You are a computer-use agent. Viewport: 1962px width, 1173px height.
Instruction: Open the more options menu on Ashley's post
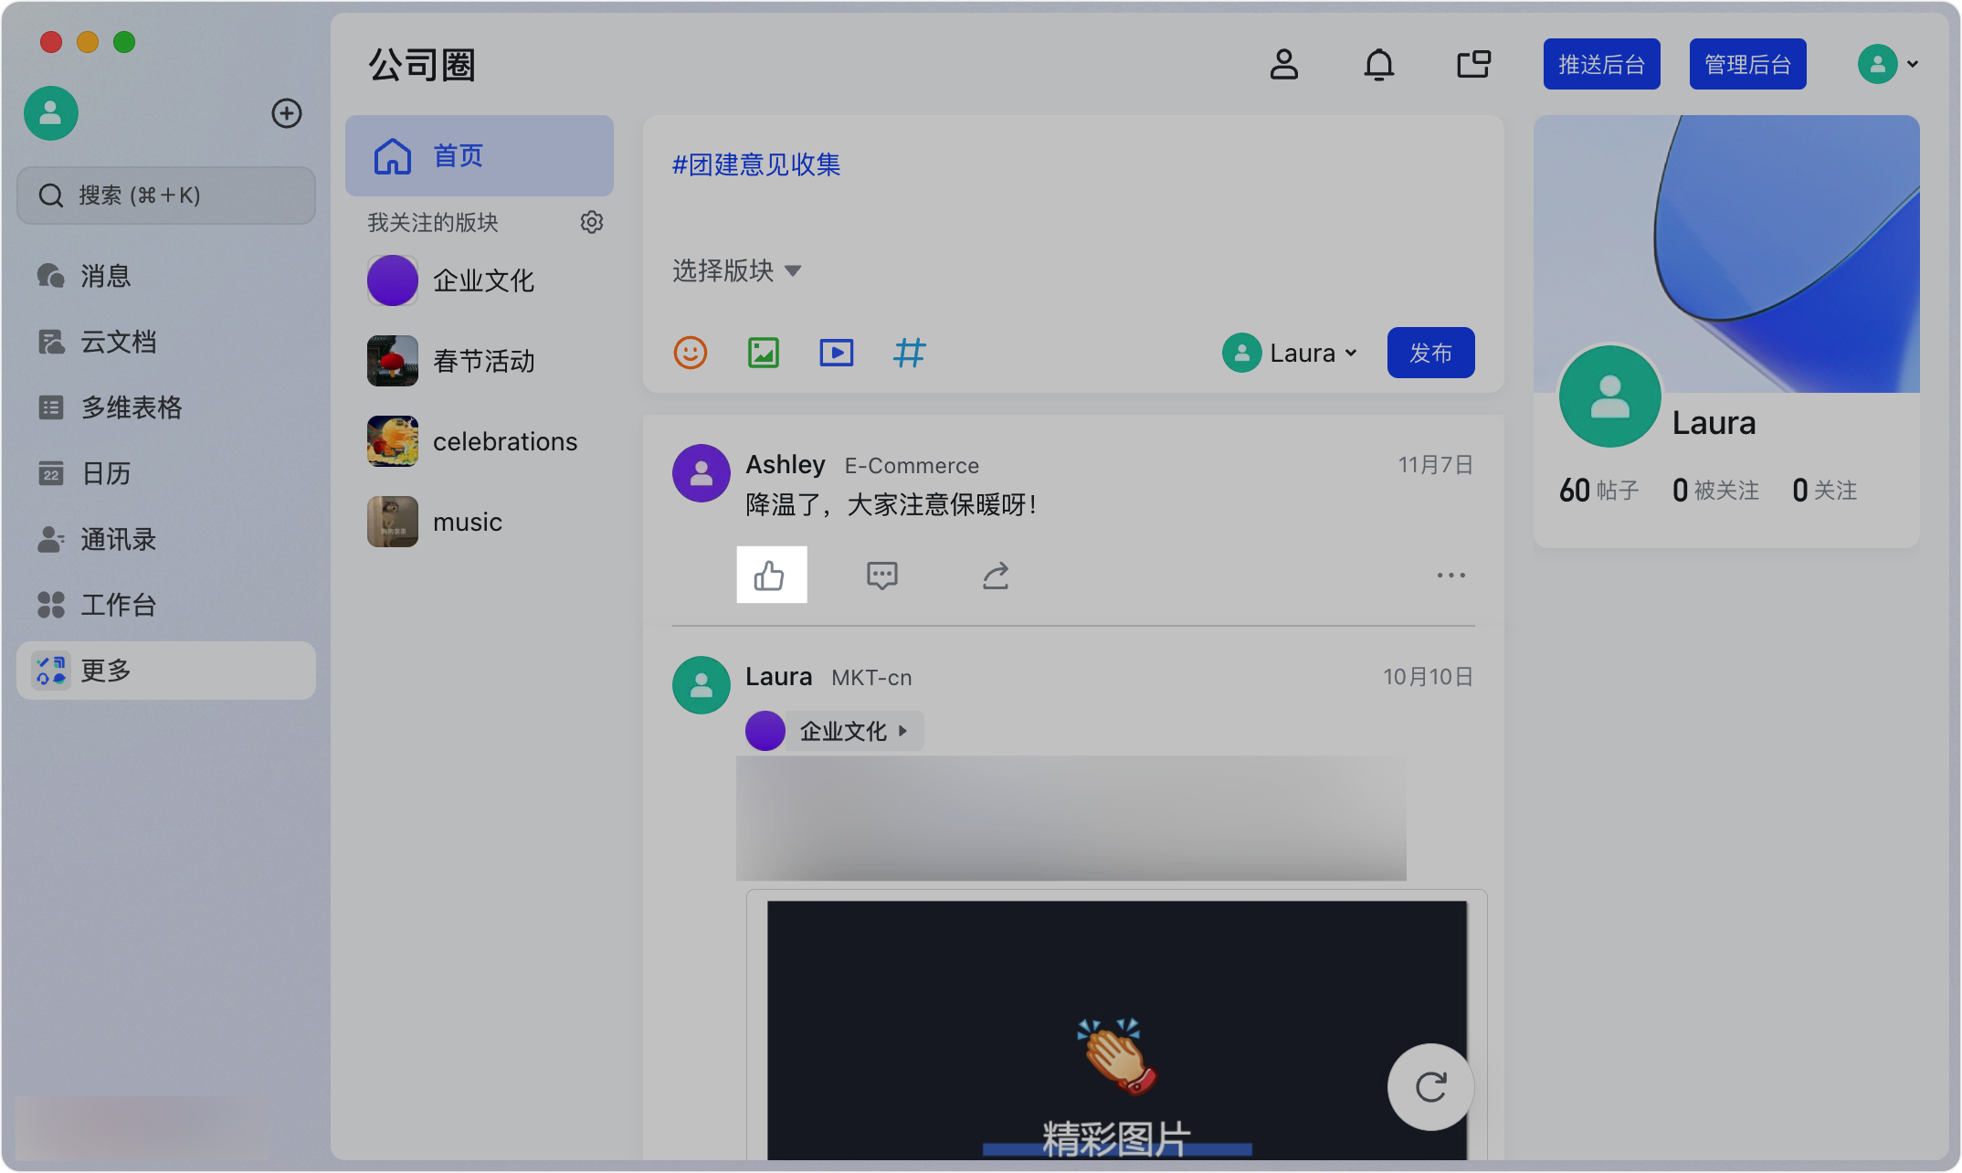pyautogui.click(x=1450, y=576)
